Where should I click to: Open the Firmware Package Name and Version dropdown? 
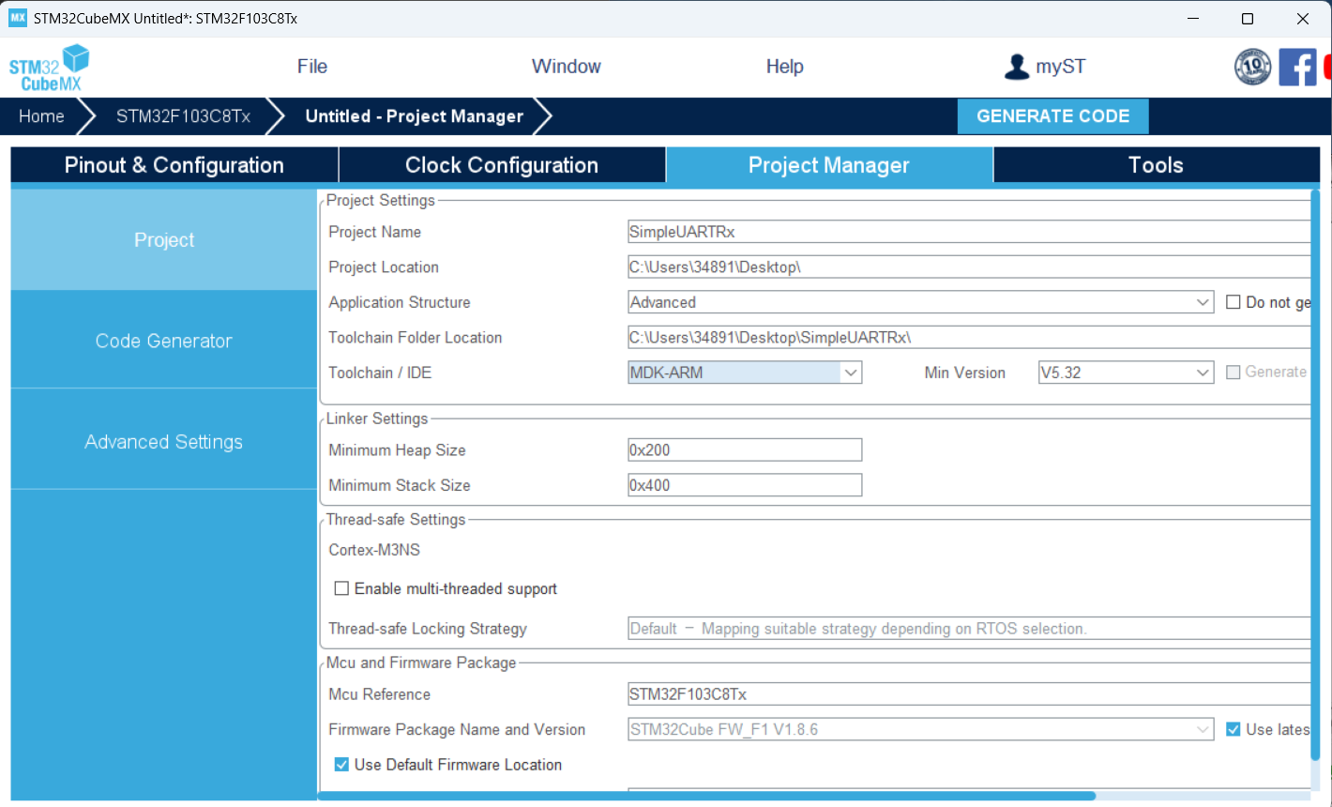click(920, 729)
